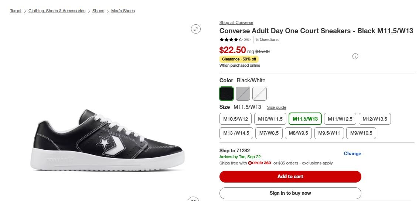Add the sneakers to cart
The height and width of the screenshot is (201, 419).
click(290, 177)
